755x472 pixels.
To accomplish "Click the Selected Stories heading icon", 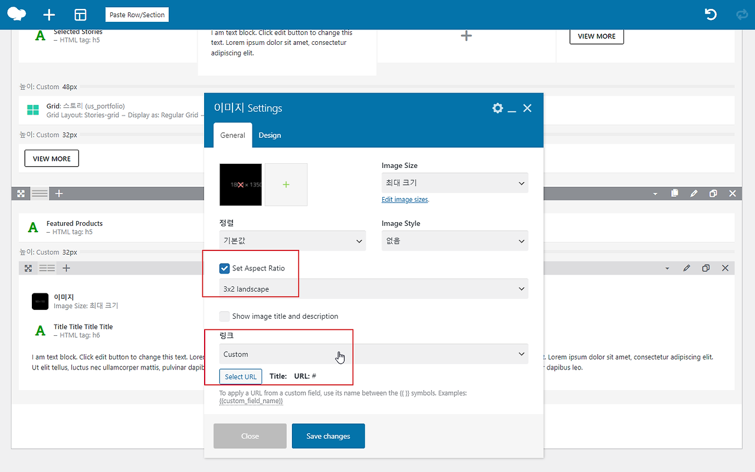I will (x=40, y=35).
